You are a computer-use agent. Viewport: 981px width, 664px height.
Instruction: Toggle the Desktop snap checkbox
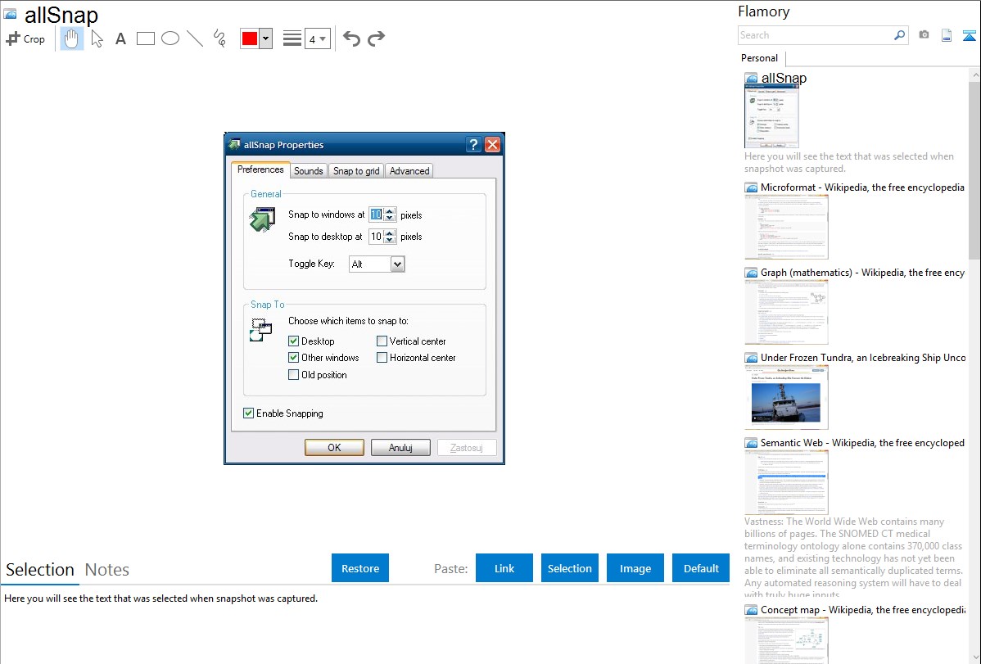[x=293, y=341]
